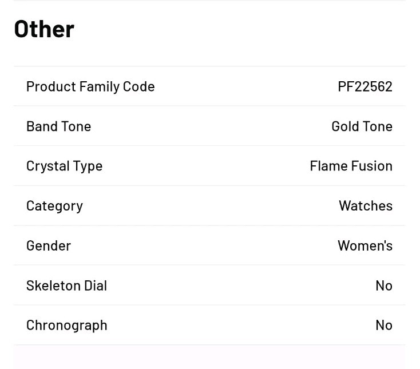Click the Other section heading
This screenshot has width=420, height=369.
44,29
